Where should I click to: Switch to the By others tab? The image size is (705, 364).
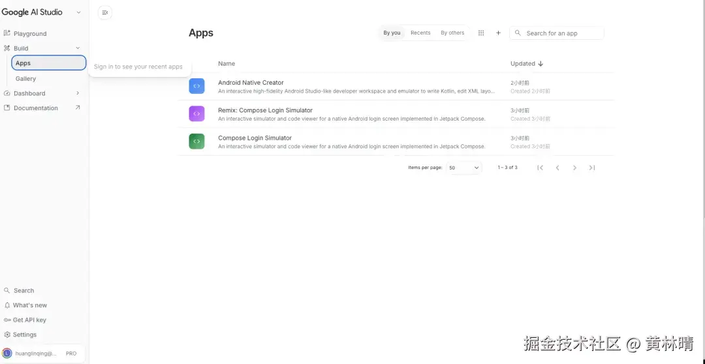(x=452, y=33)
